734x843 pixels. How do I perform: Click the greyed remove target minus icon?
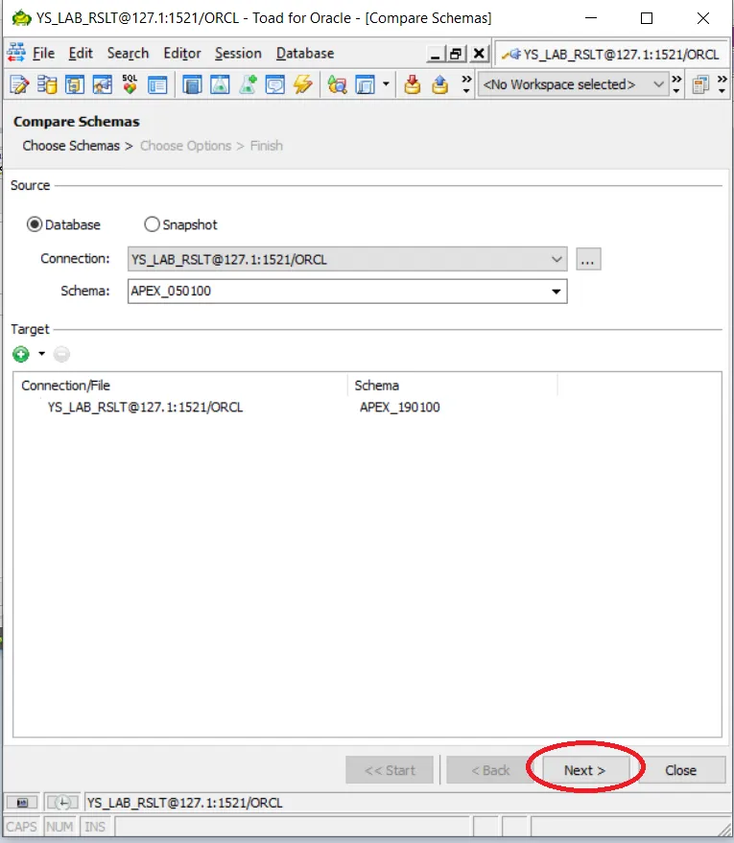coord(61,354)
